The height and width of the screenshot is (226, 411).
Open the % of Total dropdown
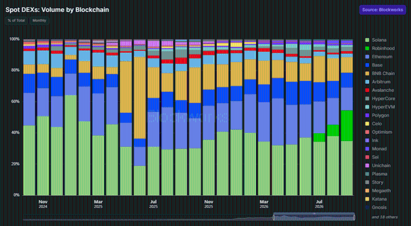pos(16,21)
